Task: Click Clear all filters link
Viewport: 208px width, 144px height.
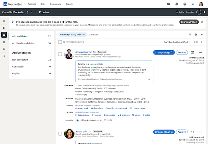Action: (x=93, y=34)
